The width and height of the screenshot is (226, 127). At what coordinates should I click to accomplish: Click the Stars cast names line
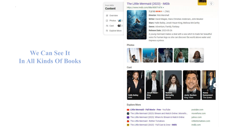pos(174,23)
